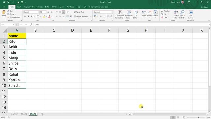The width and height of the screenshot is (211, 119).
Task: Toggle underline formatting
Action: tap(32, 16)
